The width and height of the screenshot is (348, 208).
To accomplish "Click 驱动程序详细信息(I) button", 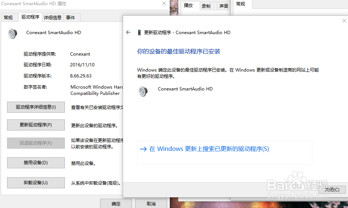I will coord(36,107).
